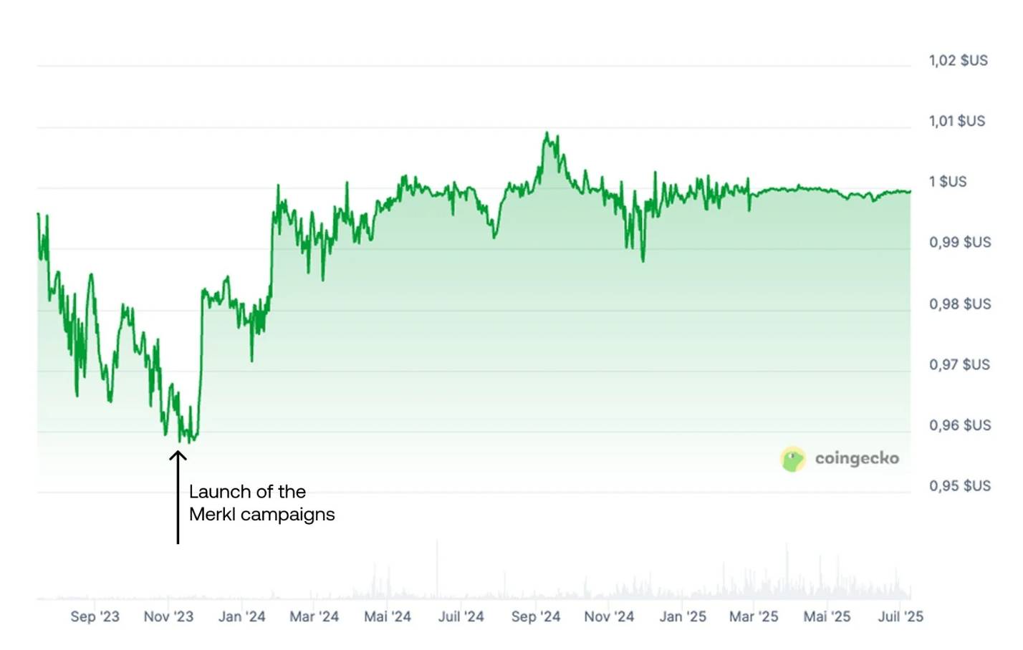Click the 0,96 $US price label
This screenshot has width=1023, height=650.
960,425
